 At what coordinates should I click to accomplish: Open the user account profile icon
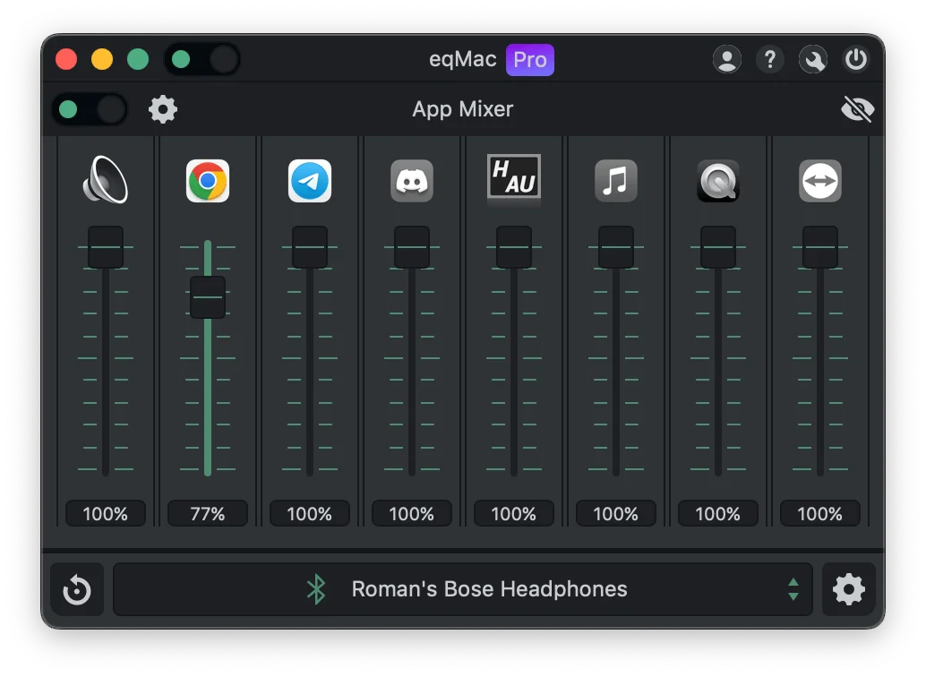(727, 60)
